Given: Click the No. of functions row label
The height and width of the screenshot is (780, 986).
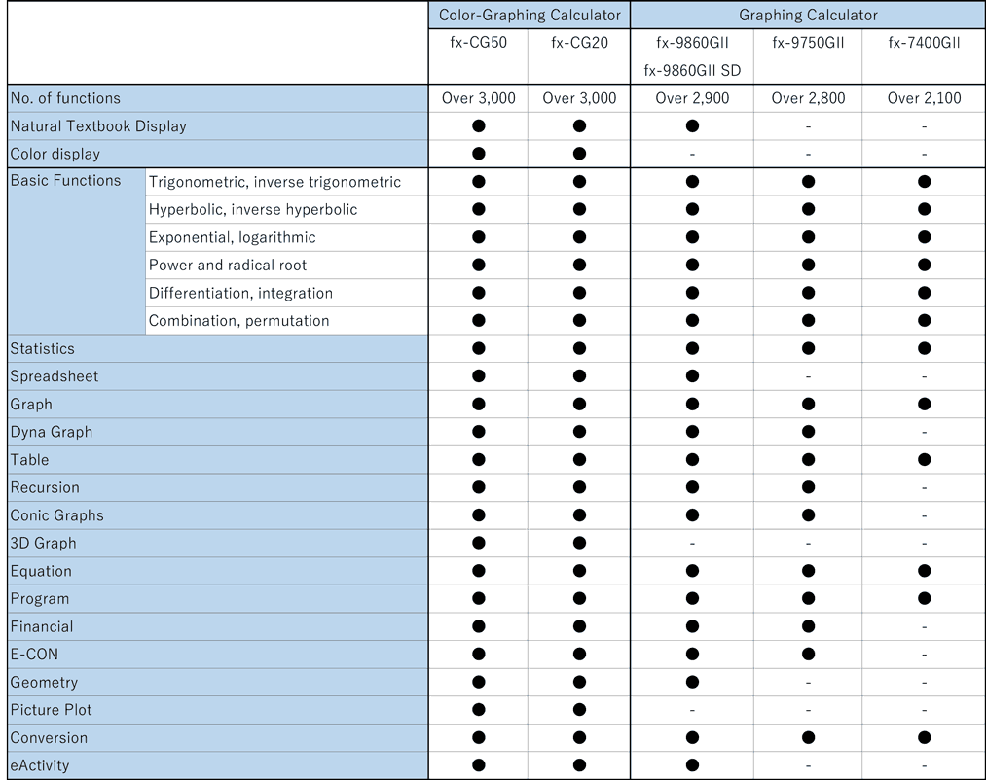Looking at the screenshot, I should point(65,98).
